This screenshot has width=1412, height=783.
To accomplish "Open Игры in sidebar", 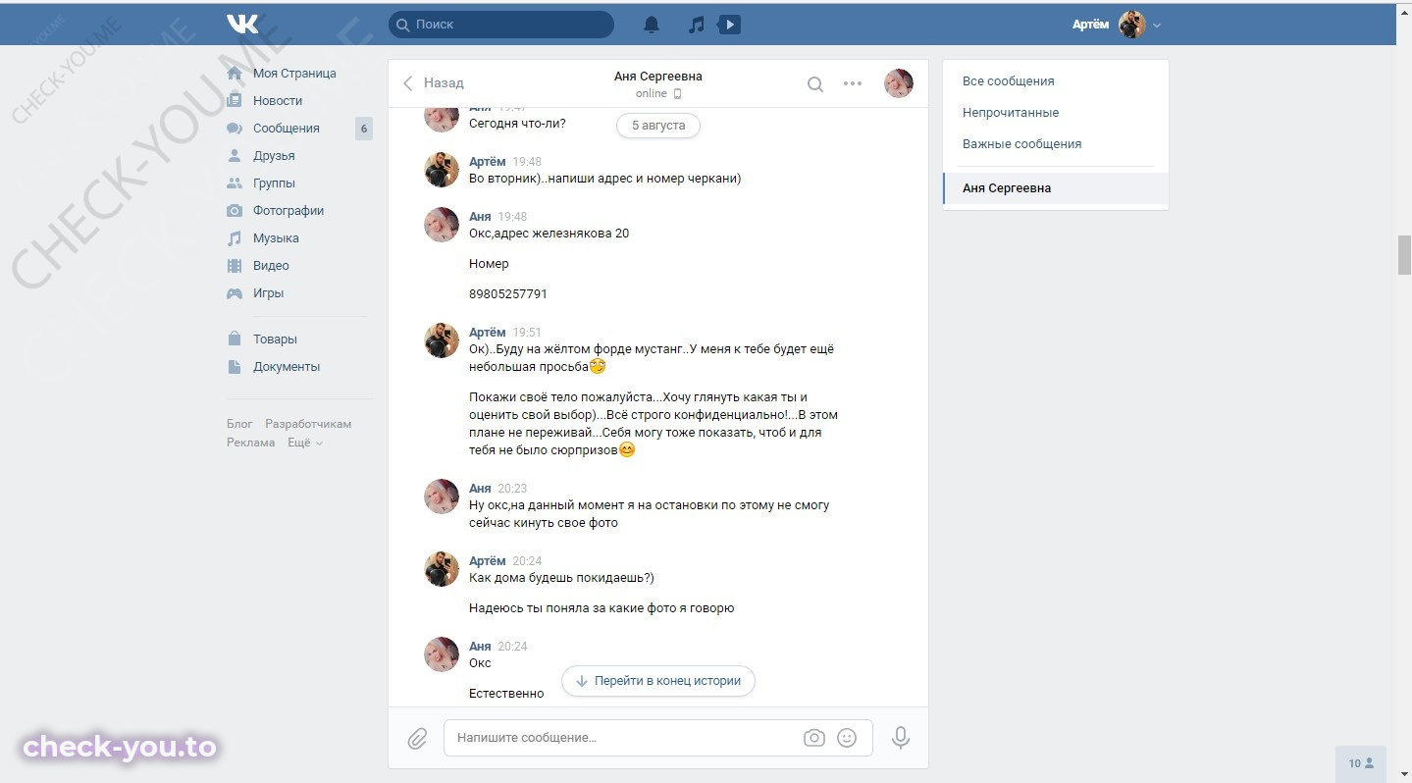I will point(268,293).
